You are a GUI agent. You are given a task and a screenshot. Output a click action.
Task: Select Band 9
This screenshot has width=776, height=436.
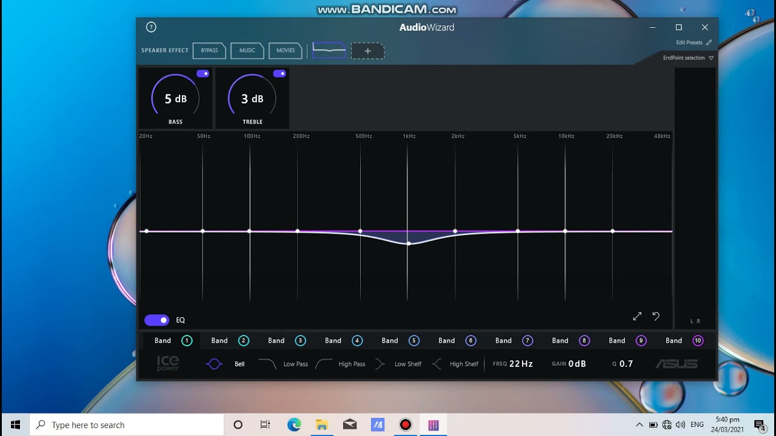(x=627, y=341)
